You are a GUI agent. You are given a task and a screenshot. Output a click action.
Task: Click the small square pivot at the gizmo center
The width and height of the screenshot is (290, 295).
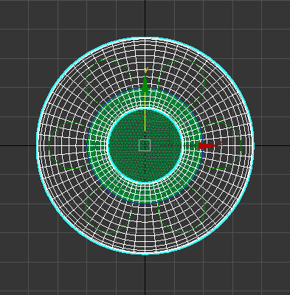click(145, 145)
